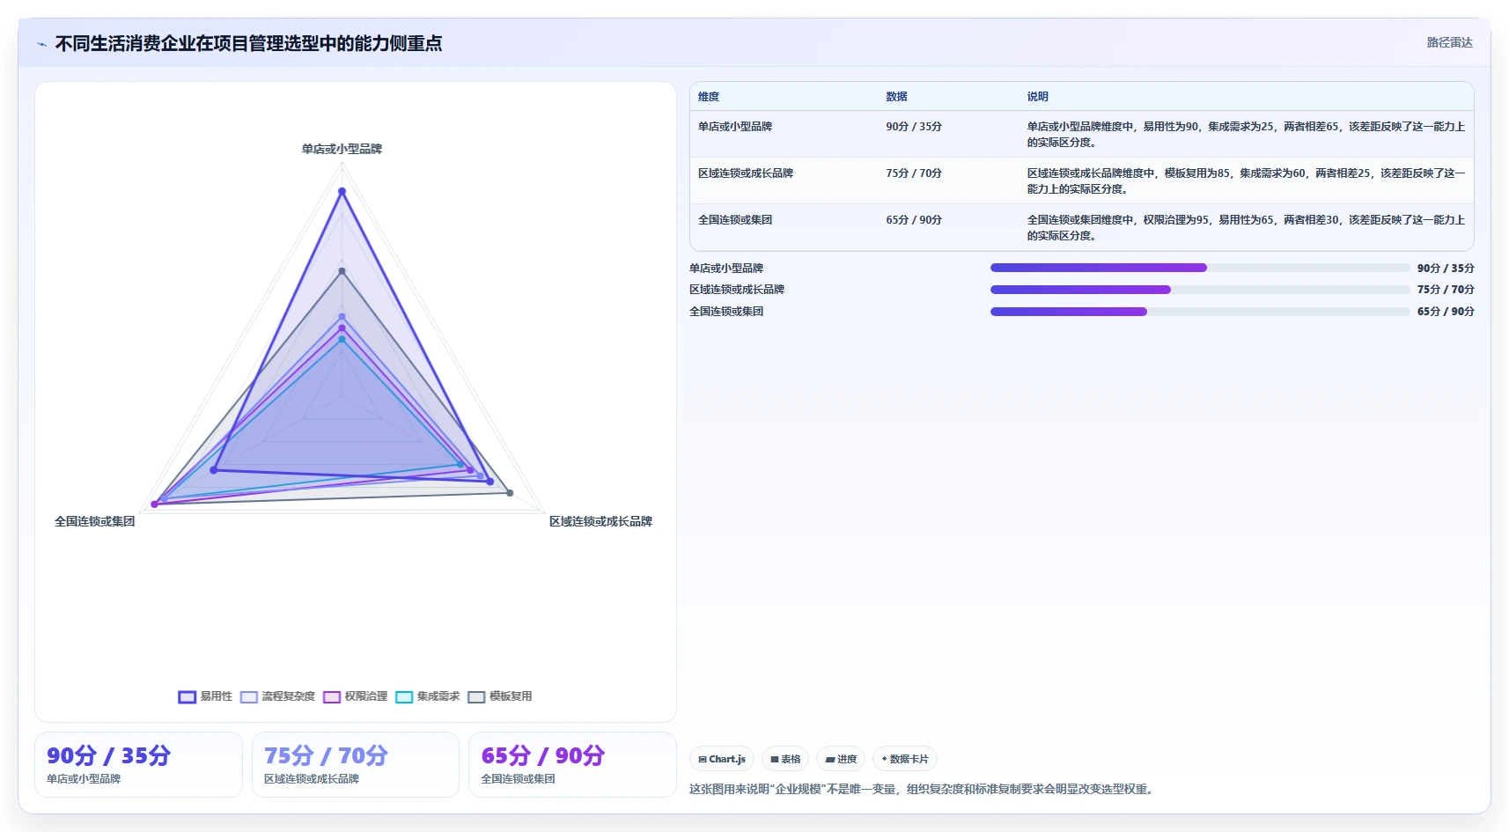
Task: Click the topmost 易用性 radar data point
Action: click(342, 191)
